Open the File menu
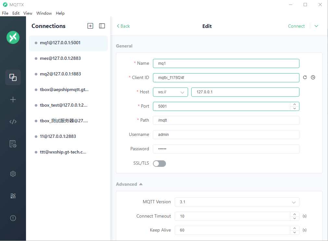Viewport: 328px width, 241px height. [5, 13]
